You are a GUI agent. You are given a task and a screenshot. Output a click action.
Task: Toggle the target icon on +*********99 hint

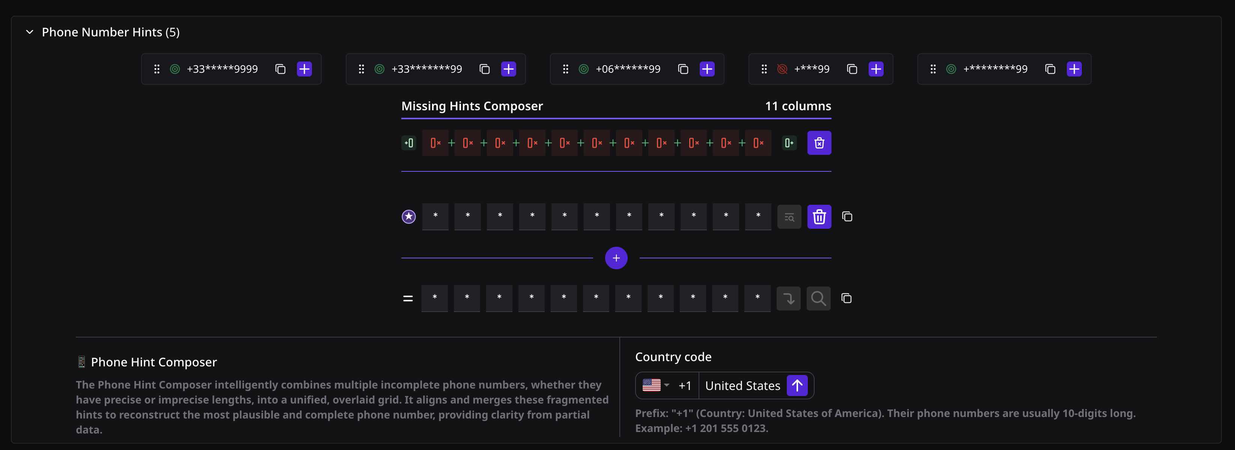[x=951, y=69]
